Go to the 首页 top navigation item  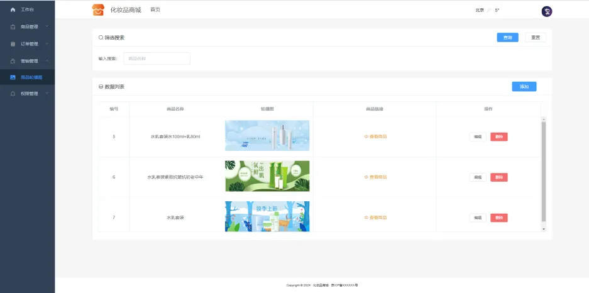coord(155,10)
